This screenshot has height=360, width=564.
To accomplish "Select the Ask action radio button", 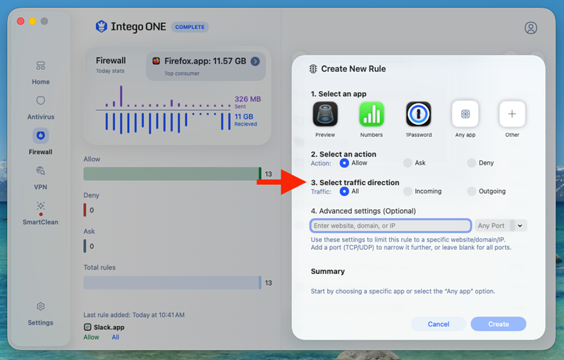I will click(x=407, y=163).
